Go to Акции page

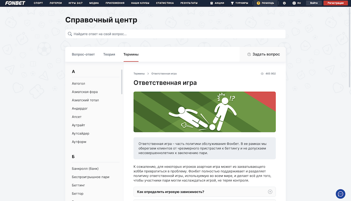[x=219, y=3]
